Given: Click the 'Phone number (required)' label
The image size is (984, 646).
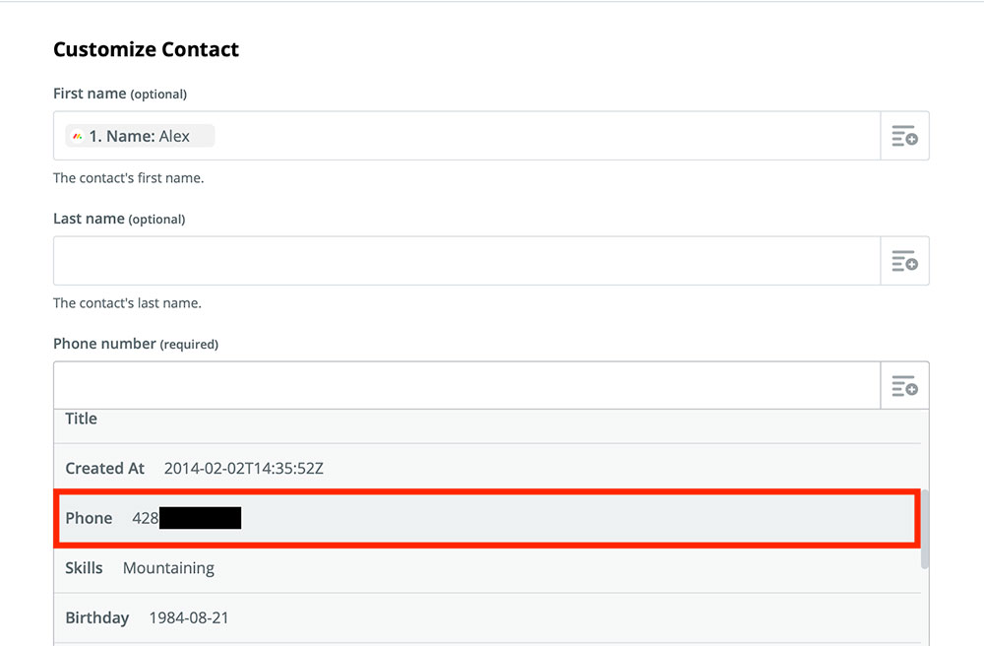Looking at the screenshot, I should (136, 344).
